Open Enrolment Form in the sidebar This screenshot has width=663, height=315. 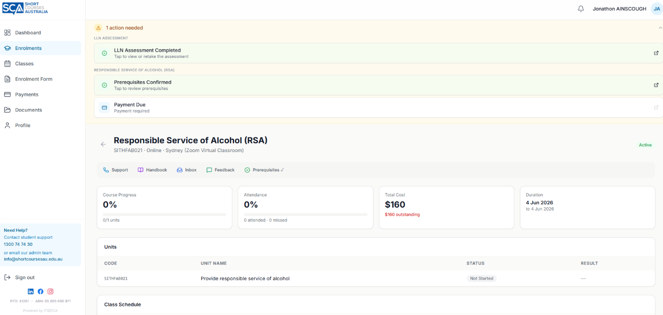41,79
